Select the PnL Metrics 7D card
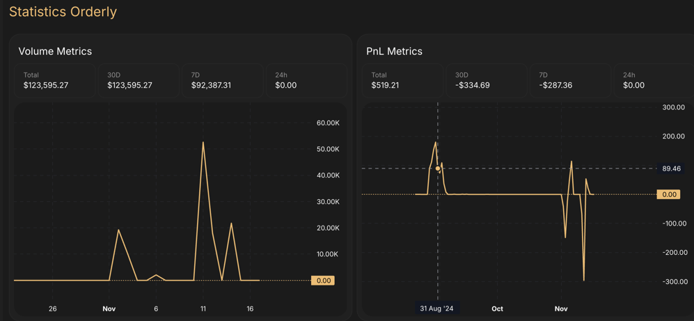 pos(569,81)
